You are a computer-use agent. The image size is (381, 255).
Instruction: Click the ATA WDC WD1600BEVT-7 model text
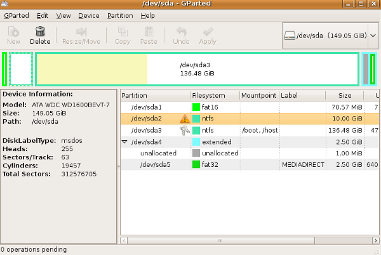[70, 105]
